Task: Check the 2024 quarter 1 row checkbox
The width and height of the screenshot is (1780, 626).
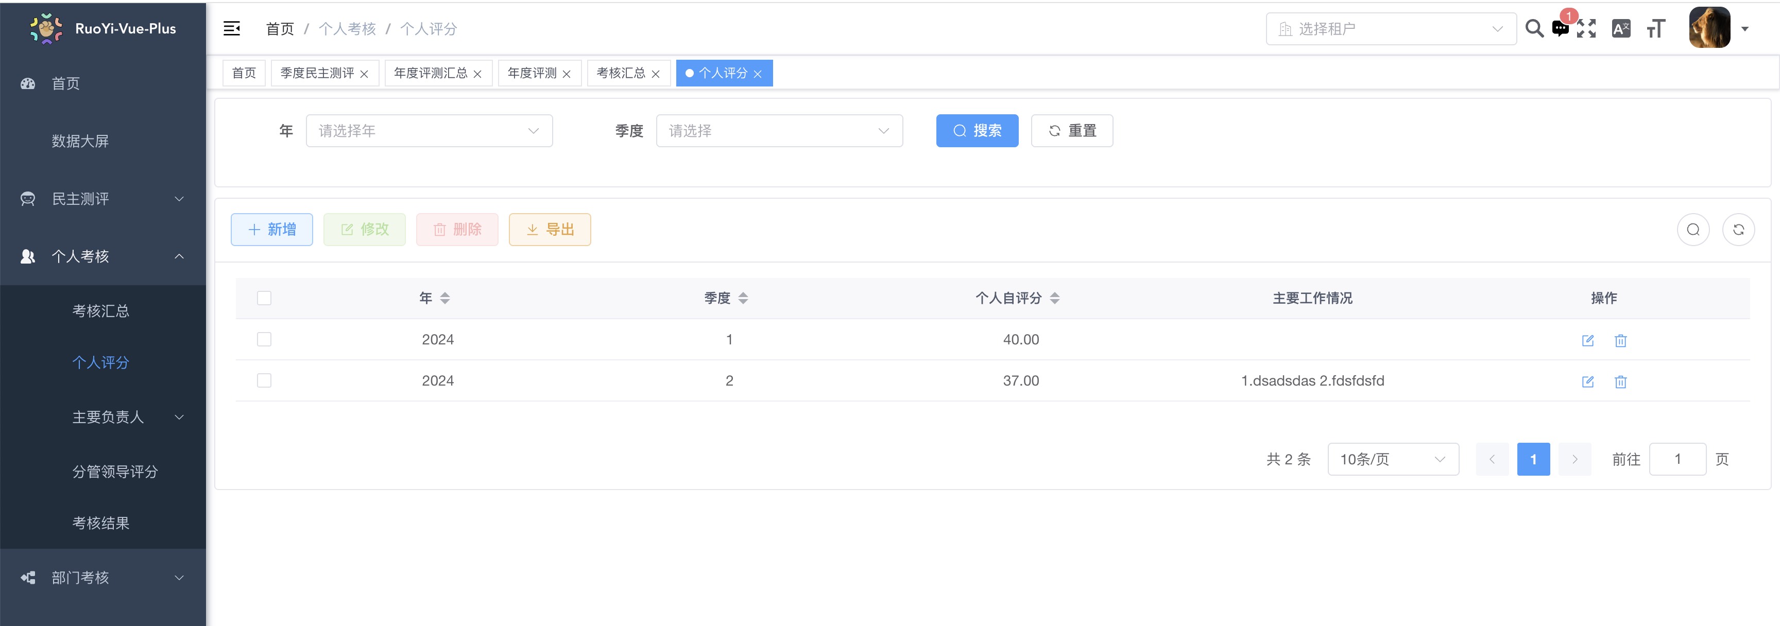Action: click(x=264, y=339)
